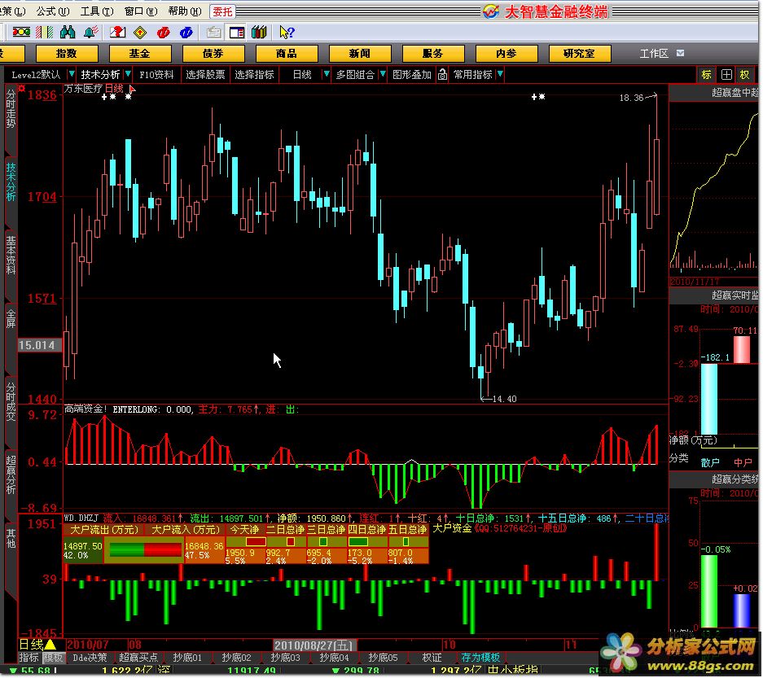Open the 帮助 menu
Viewport: 763px width, 678px height.
tap(184, 11)
